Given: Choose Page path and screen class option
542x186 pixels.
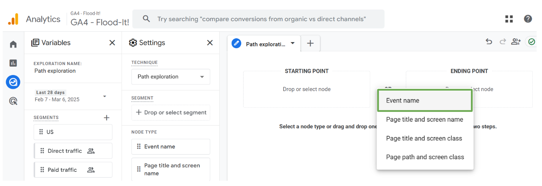Looking at the screenshot, I should click(425, 157).
